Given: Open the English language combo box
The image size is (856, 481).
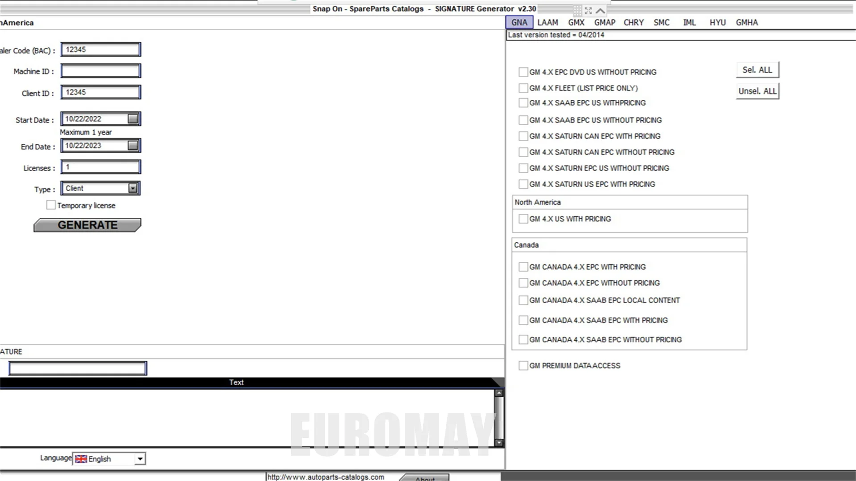Looking at the screenshot, I should click(x=109, y=459).
